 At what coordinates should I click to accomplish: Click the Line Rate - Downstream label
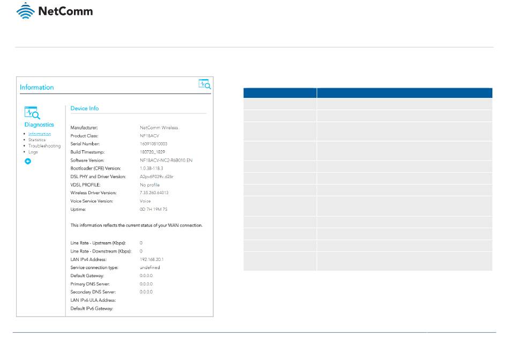pyautogui.click(x=101, y=251)
